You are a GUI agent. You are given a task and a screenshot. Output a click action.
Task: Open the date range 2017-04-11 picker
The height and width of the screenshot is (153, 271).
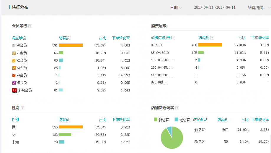[215, 7]
